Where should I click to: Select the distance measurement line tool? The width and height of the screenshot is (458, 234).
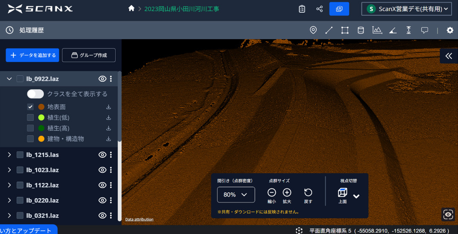coord(329,30)
